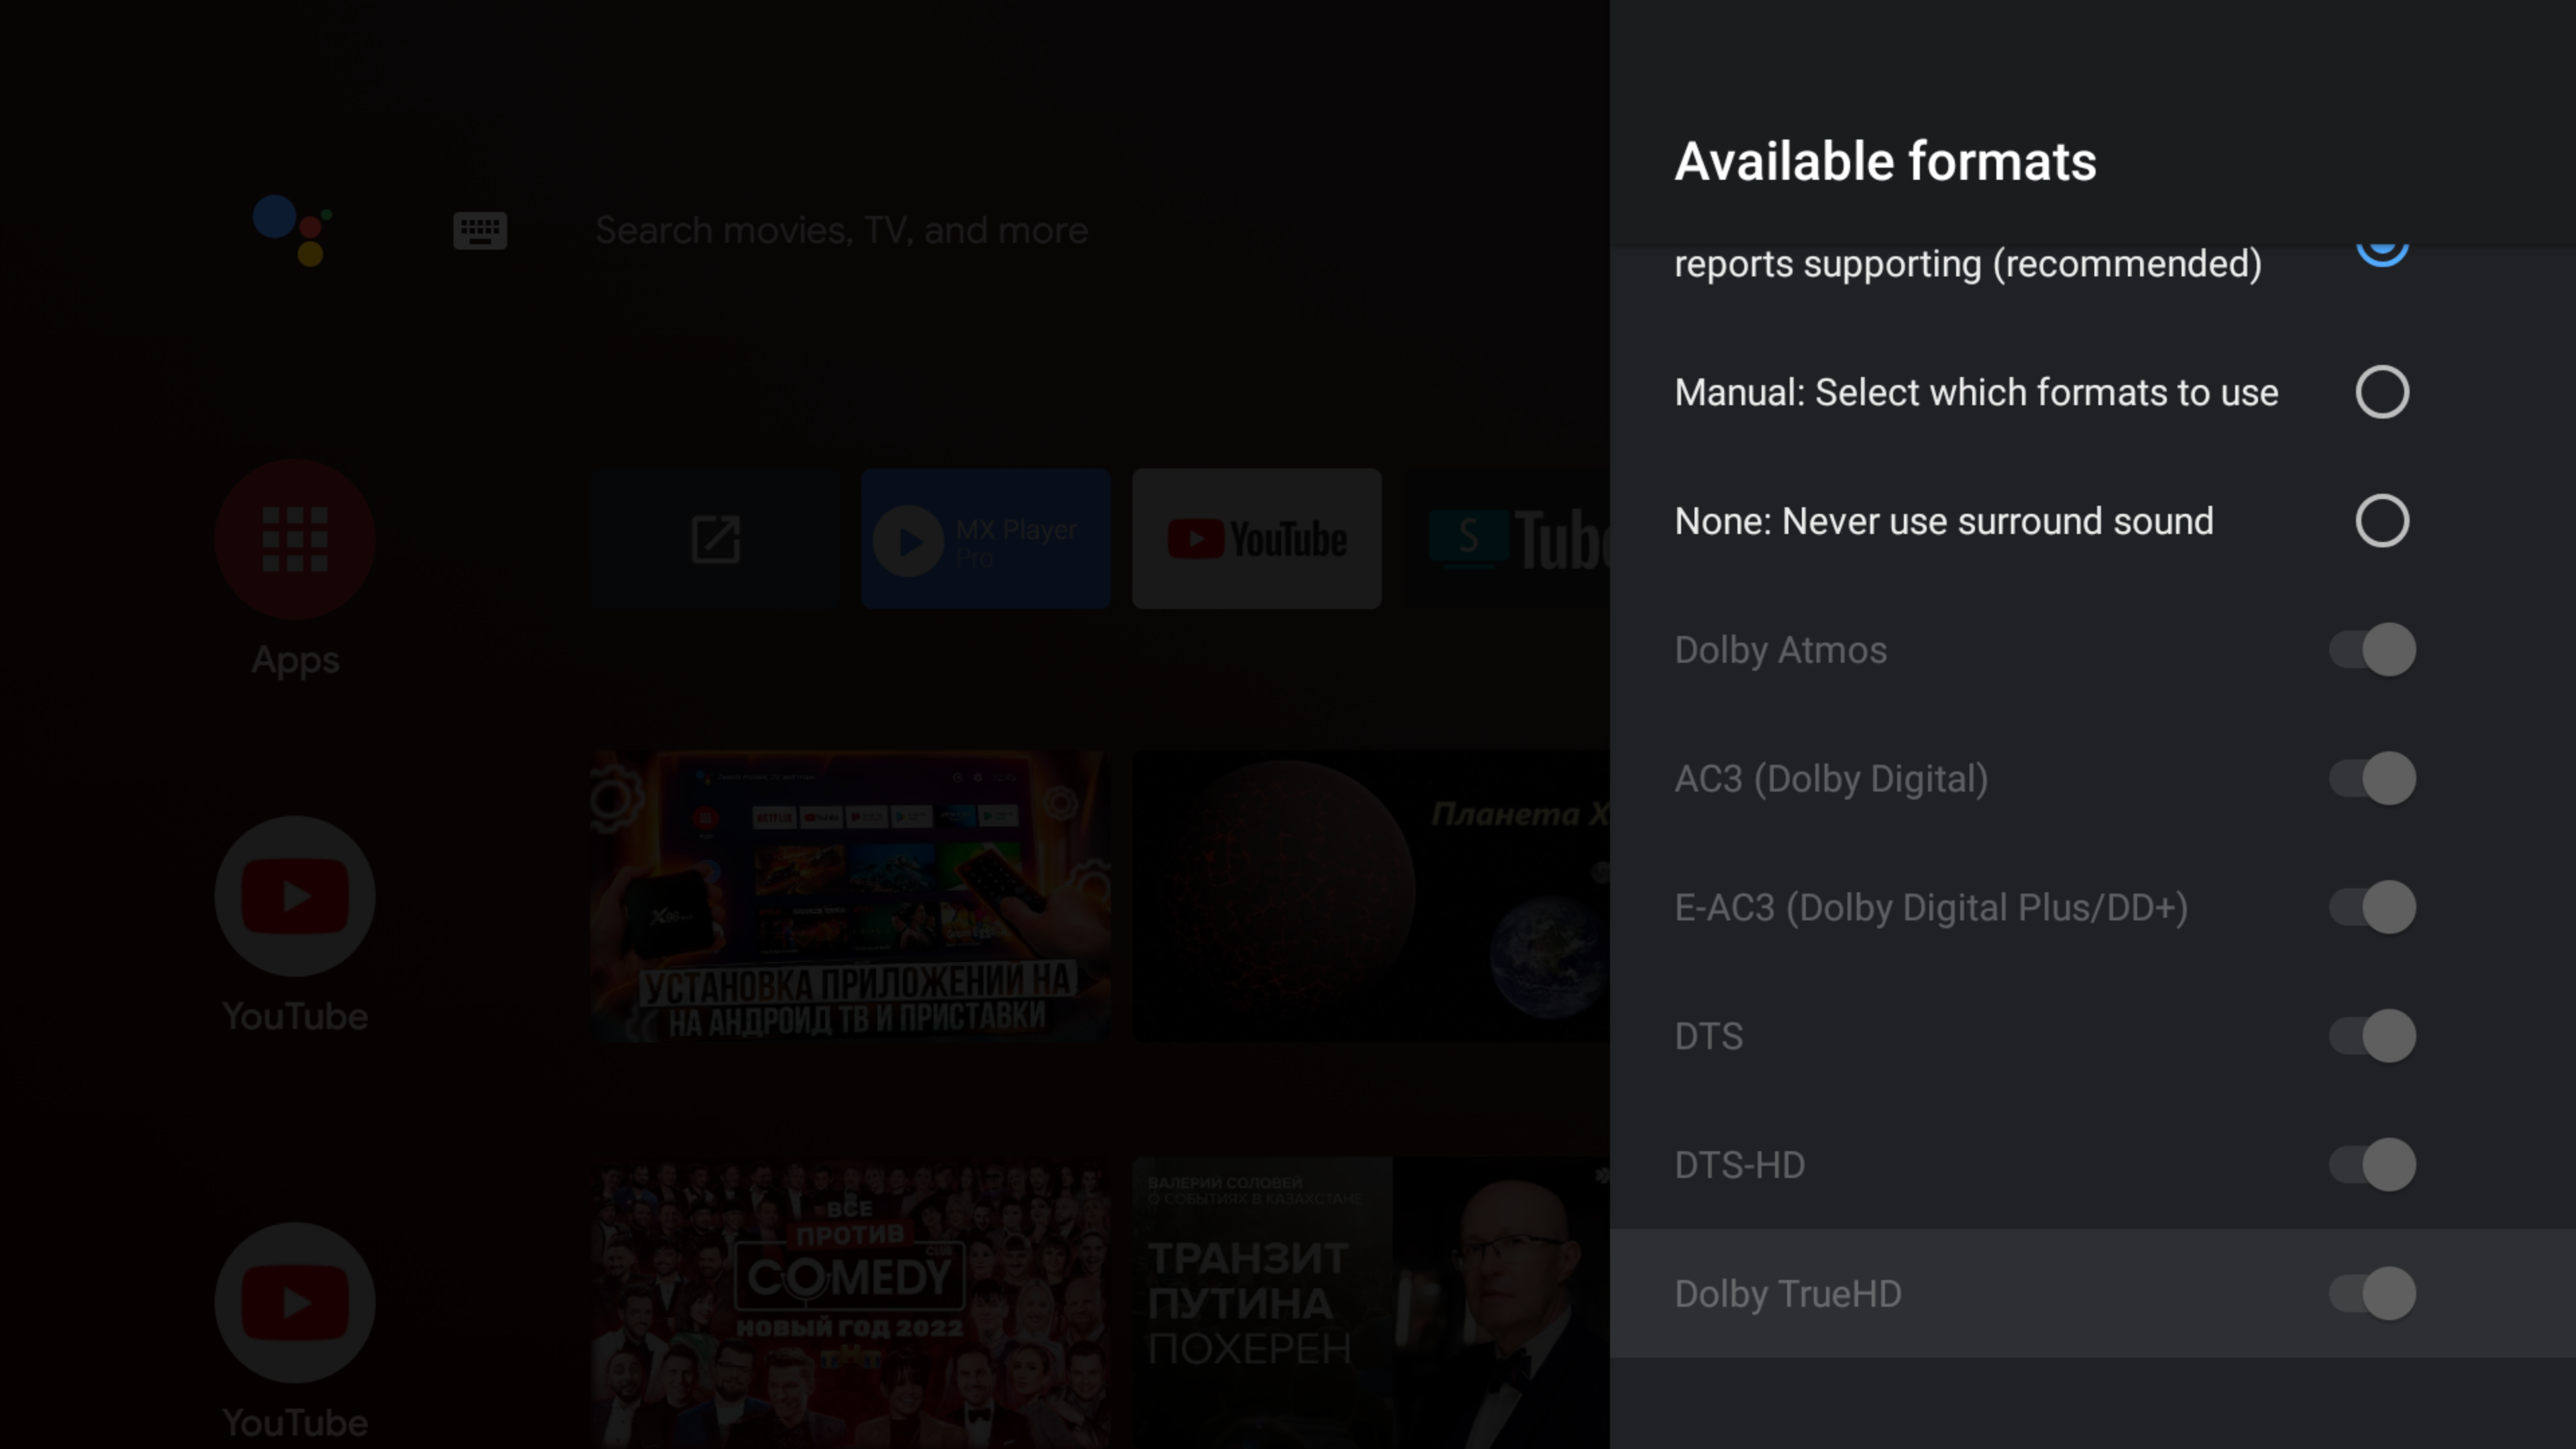
Task: Toggle the DTS switch
Action: click(2372, 1036)
